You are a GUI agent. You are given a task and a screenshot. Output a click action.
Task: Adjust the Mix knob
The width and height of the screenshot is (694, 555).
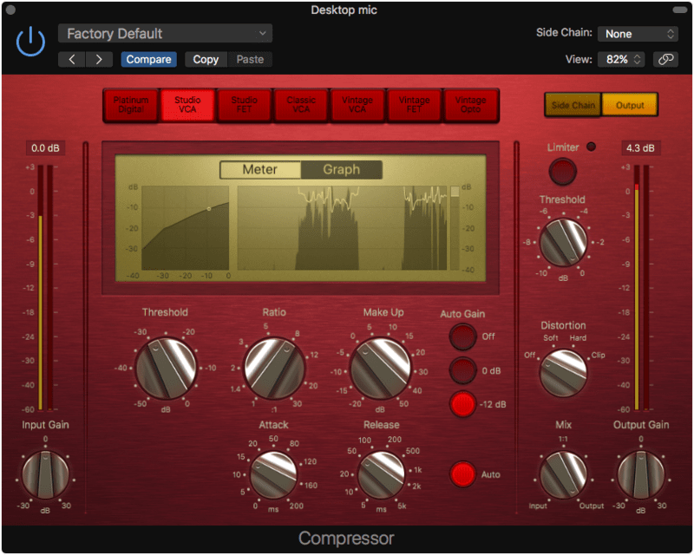point(565,475)
